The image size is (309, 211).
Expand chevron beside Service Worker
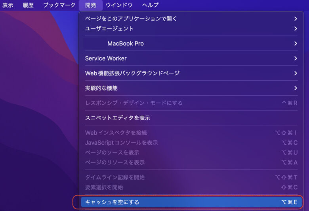click(x=296, y=58)
